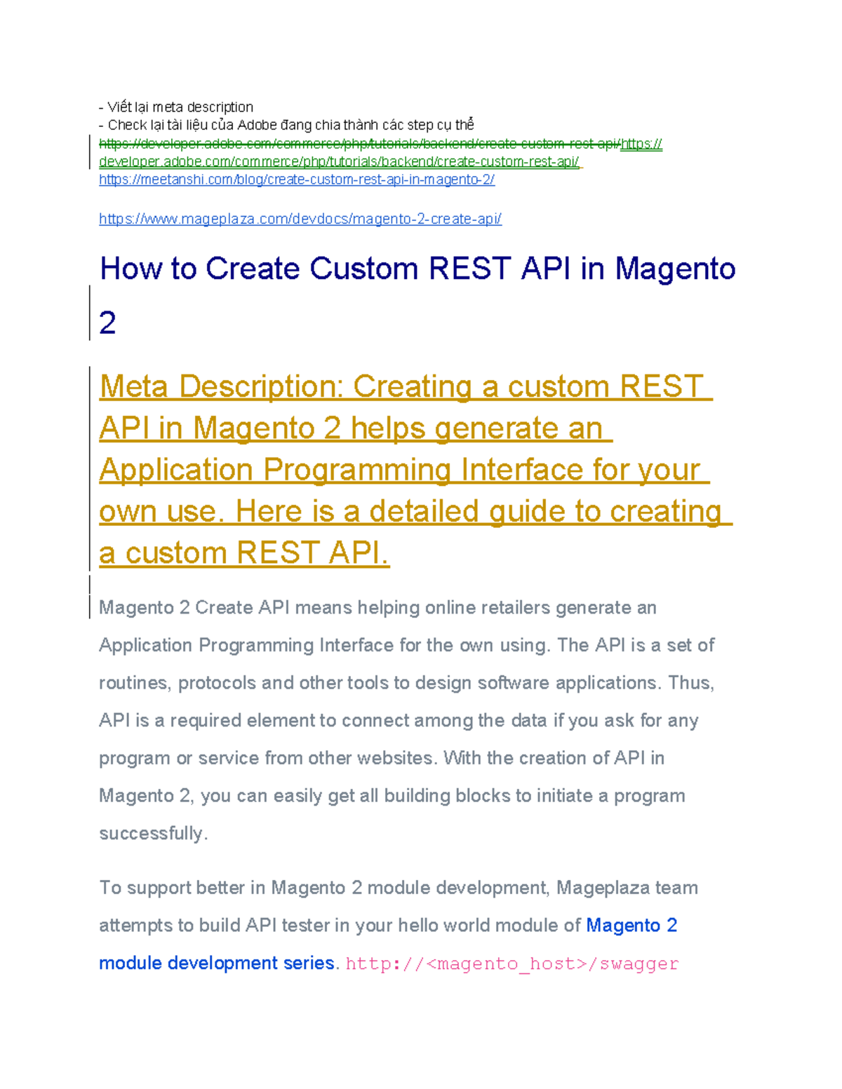This screenshot has width=842, height=1089.
Task: Click the lone heading digit '2'
Action: [x=107, y=323]
